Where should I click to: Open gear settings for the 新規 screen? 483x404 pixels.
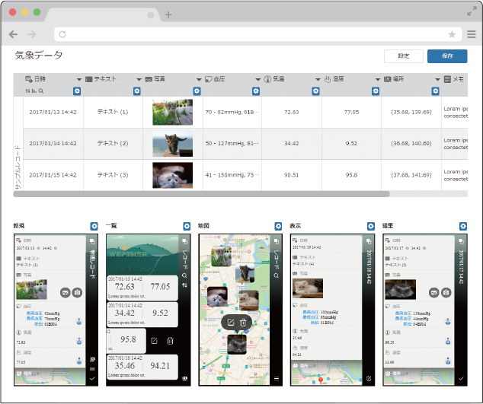coord(94,226)
